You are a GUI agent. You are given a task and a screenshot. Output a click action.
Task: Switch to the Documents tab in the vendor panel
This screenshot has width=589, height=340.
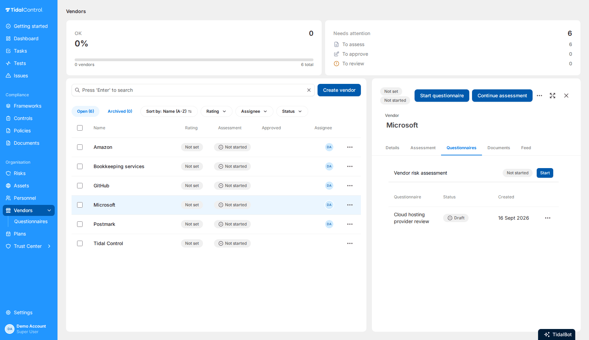pos(499,148)
